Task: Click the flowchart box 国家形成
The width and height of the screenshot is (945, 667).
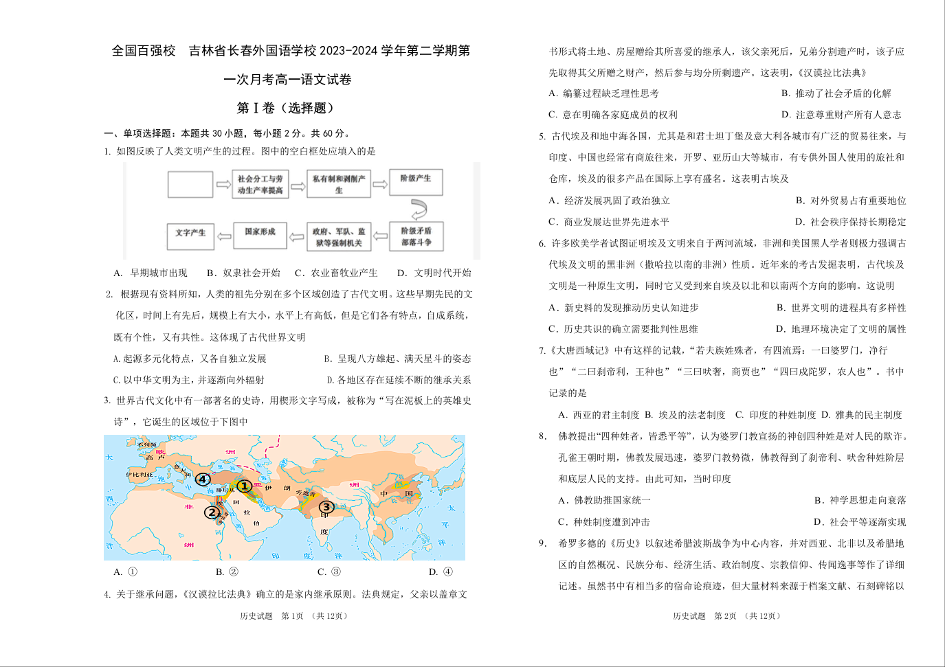Action: 260,235
